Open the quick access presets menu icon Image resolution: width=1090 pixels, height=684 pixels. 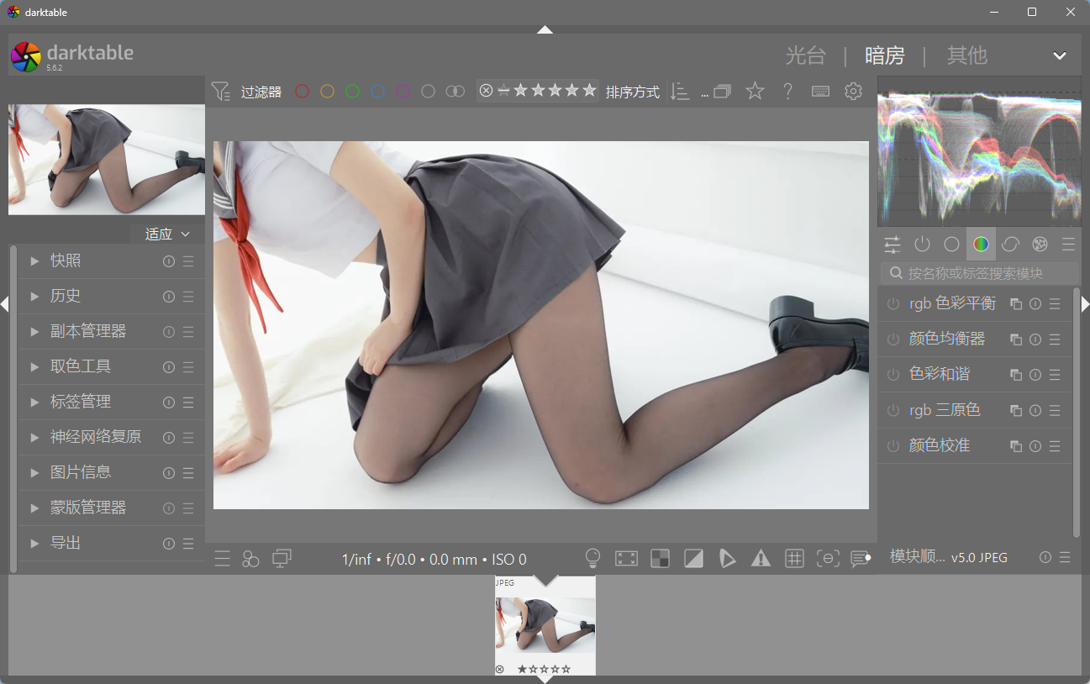[222, 559]
